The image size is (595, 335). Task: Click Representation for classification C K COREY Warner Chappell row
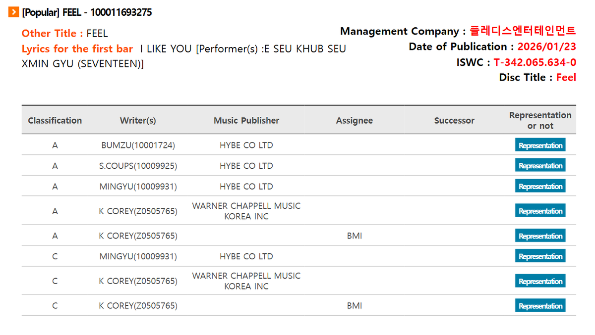[540, 281]
